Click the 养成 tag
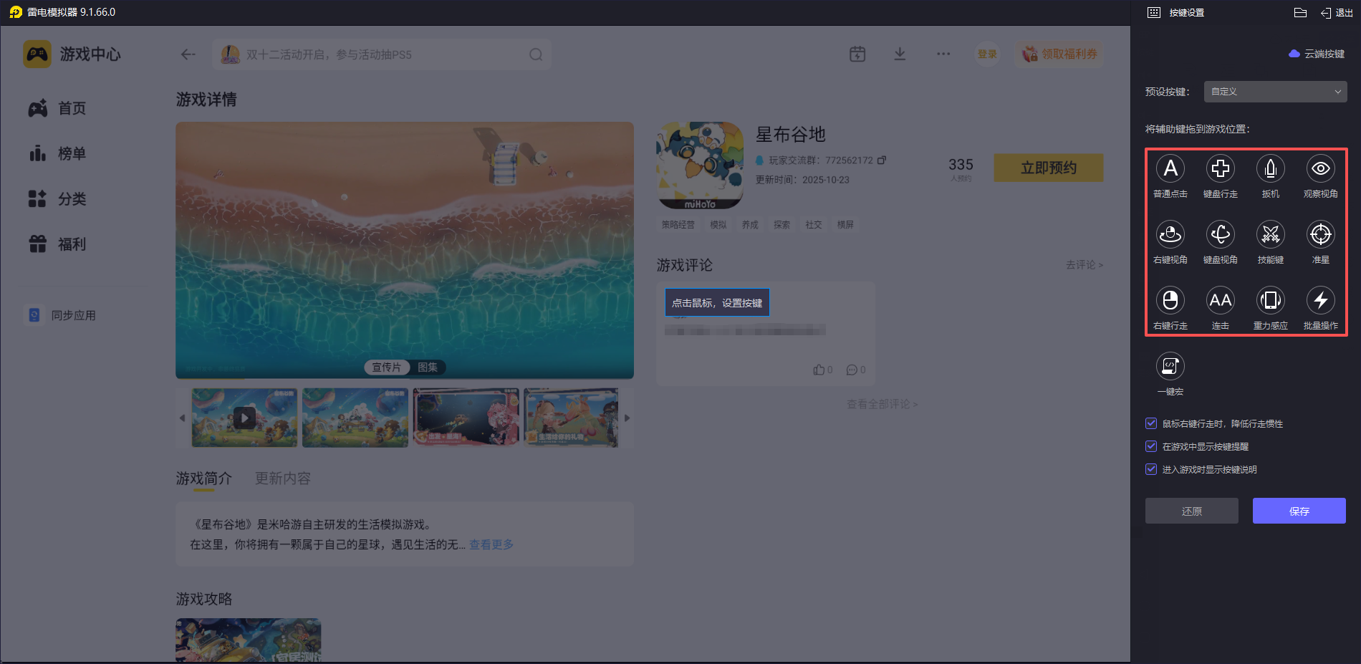 (750, 225)
